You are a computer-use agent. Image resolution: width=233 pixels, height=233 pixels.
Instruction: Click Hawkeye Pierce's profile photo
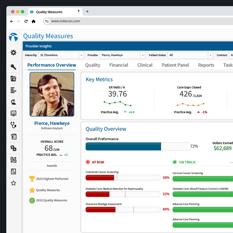pos(52,94)
